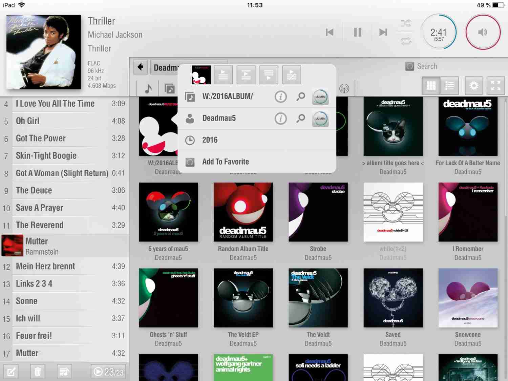Image resolution: width=508 pixels, height=381 pixels.
Task: Click the trash delete icon
Action: point(38,372)
